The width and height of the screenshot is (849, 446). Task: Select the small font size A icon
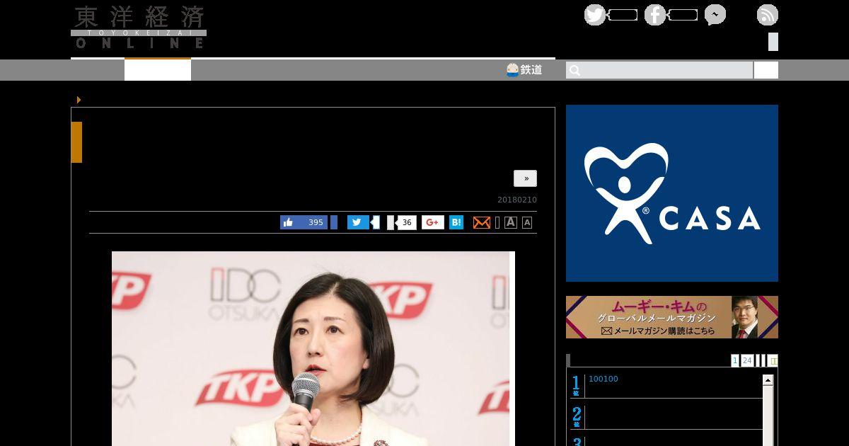(527, 222)
